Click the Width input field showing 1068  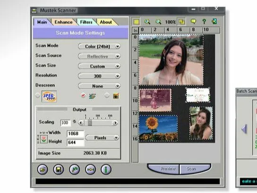76,134
